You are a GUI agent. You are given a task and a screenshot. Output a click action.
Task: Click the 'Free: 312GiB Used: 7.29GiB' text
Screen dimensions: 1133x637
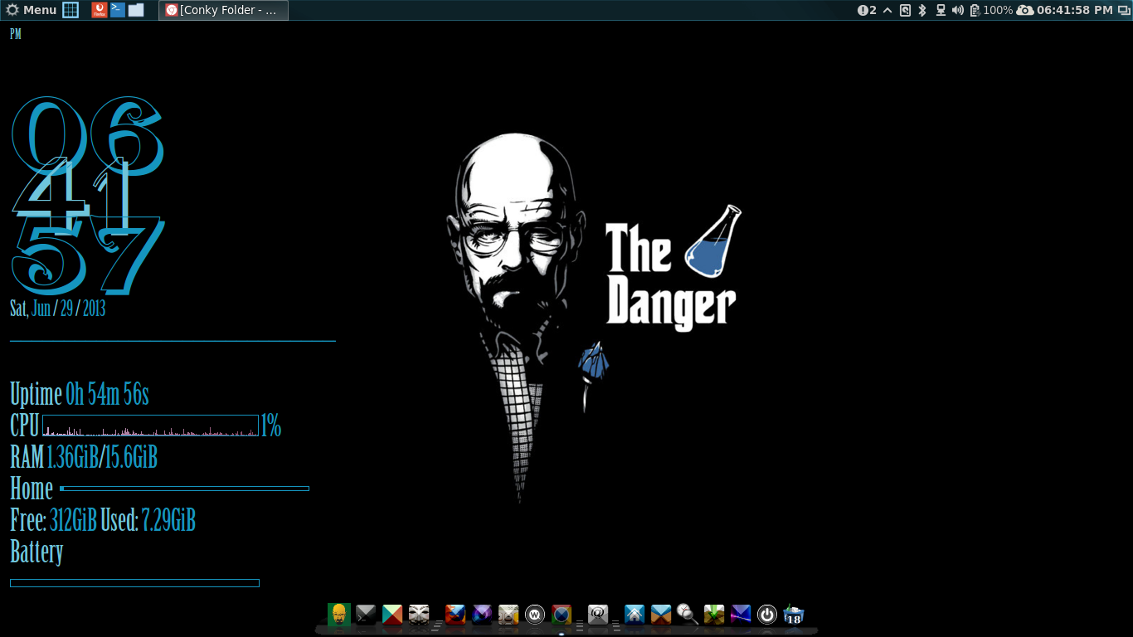(103, 520)
